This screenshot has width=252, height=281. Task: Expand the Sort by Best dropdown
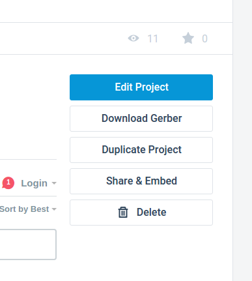click(x=28, y=209)
